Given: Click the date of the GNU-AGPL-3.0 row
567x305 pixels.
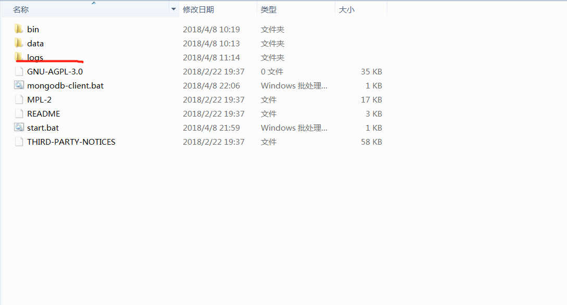Looking at the screenshot, I should (213, 71).
